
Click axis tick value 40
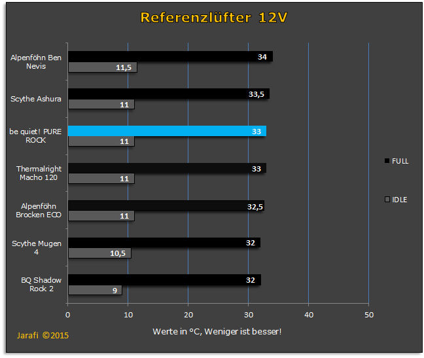tap(309, 315)
